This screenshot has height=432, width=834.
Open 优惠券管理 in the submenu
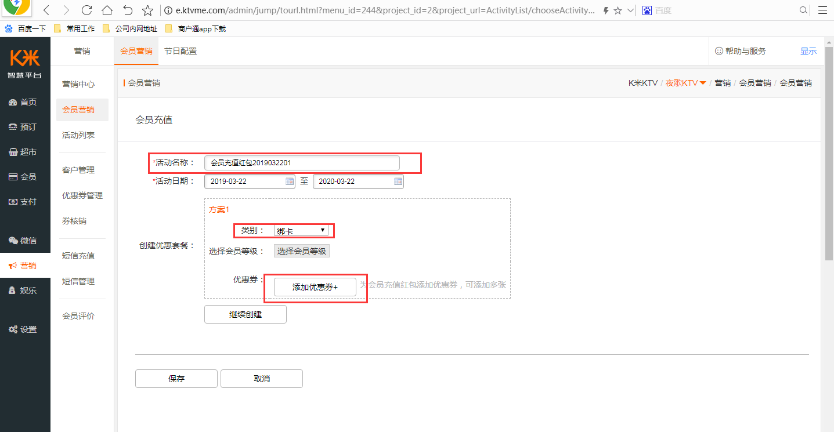[x=82, y=195]
